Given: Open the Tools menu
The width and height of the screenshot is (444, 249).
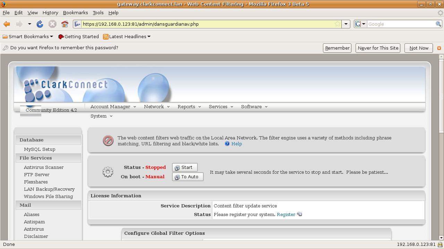Looking at the screenshot, I should 98,12.
